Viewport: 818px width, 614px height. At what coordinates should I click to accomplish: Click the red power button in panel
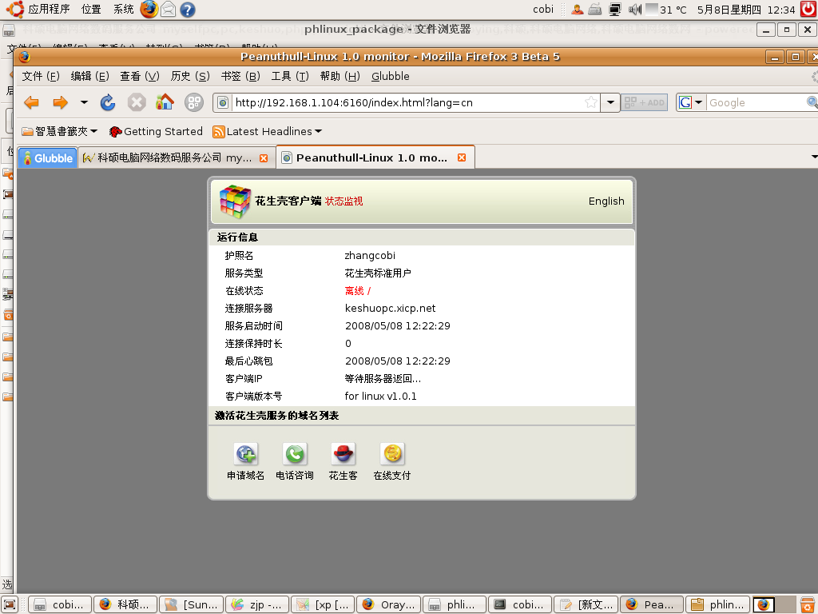808,9
